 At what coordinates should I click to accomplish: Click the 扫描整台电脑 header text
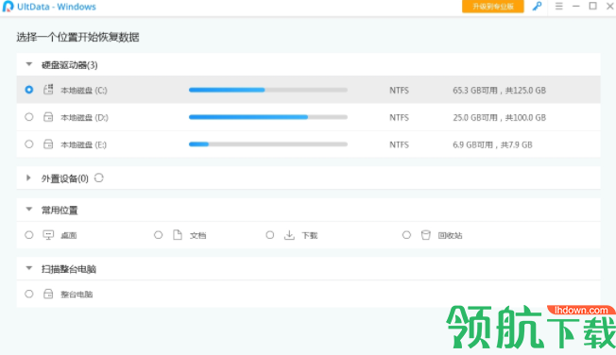(x=69, y=269)
